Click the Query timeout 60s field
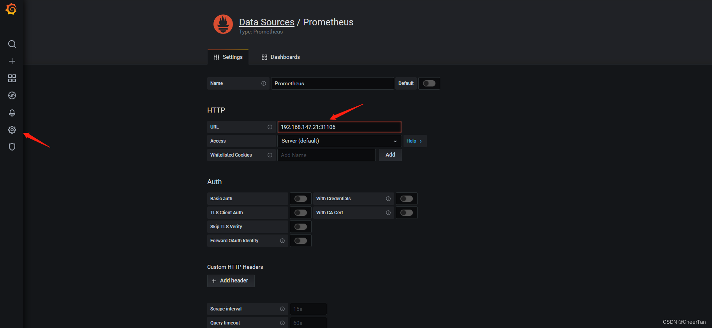The height and width of the screenshot is (328, 712). tap(308, 323)
